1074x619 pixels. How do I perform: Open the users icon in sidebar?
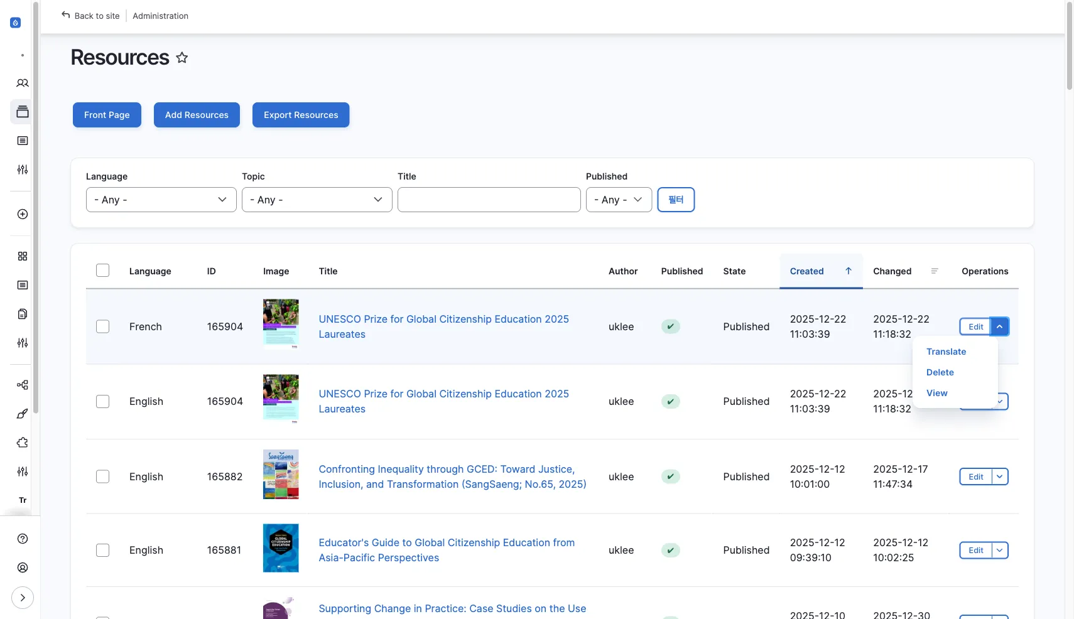point(23,83)
